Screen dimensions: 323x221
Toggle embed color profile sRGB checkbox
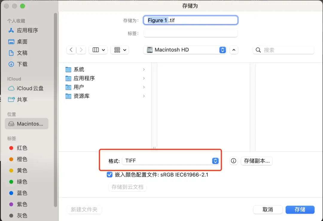pyautogui.click(x=109, y=175)
